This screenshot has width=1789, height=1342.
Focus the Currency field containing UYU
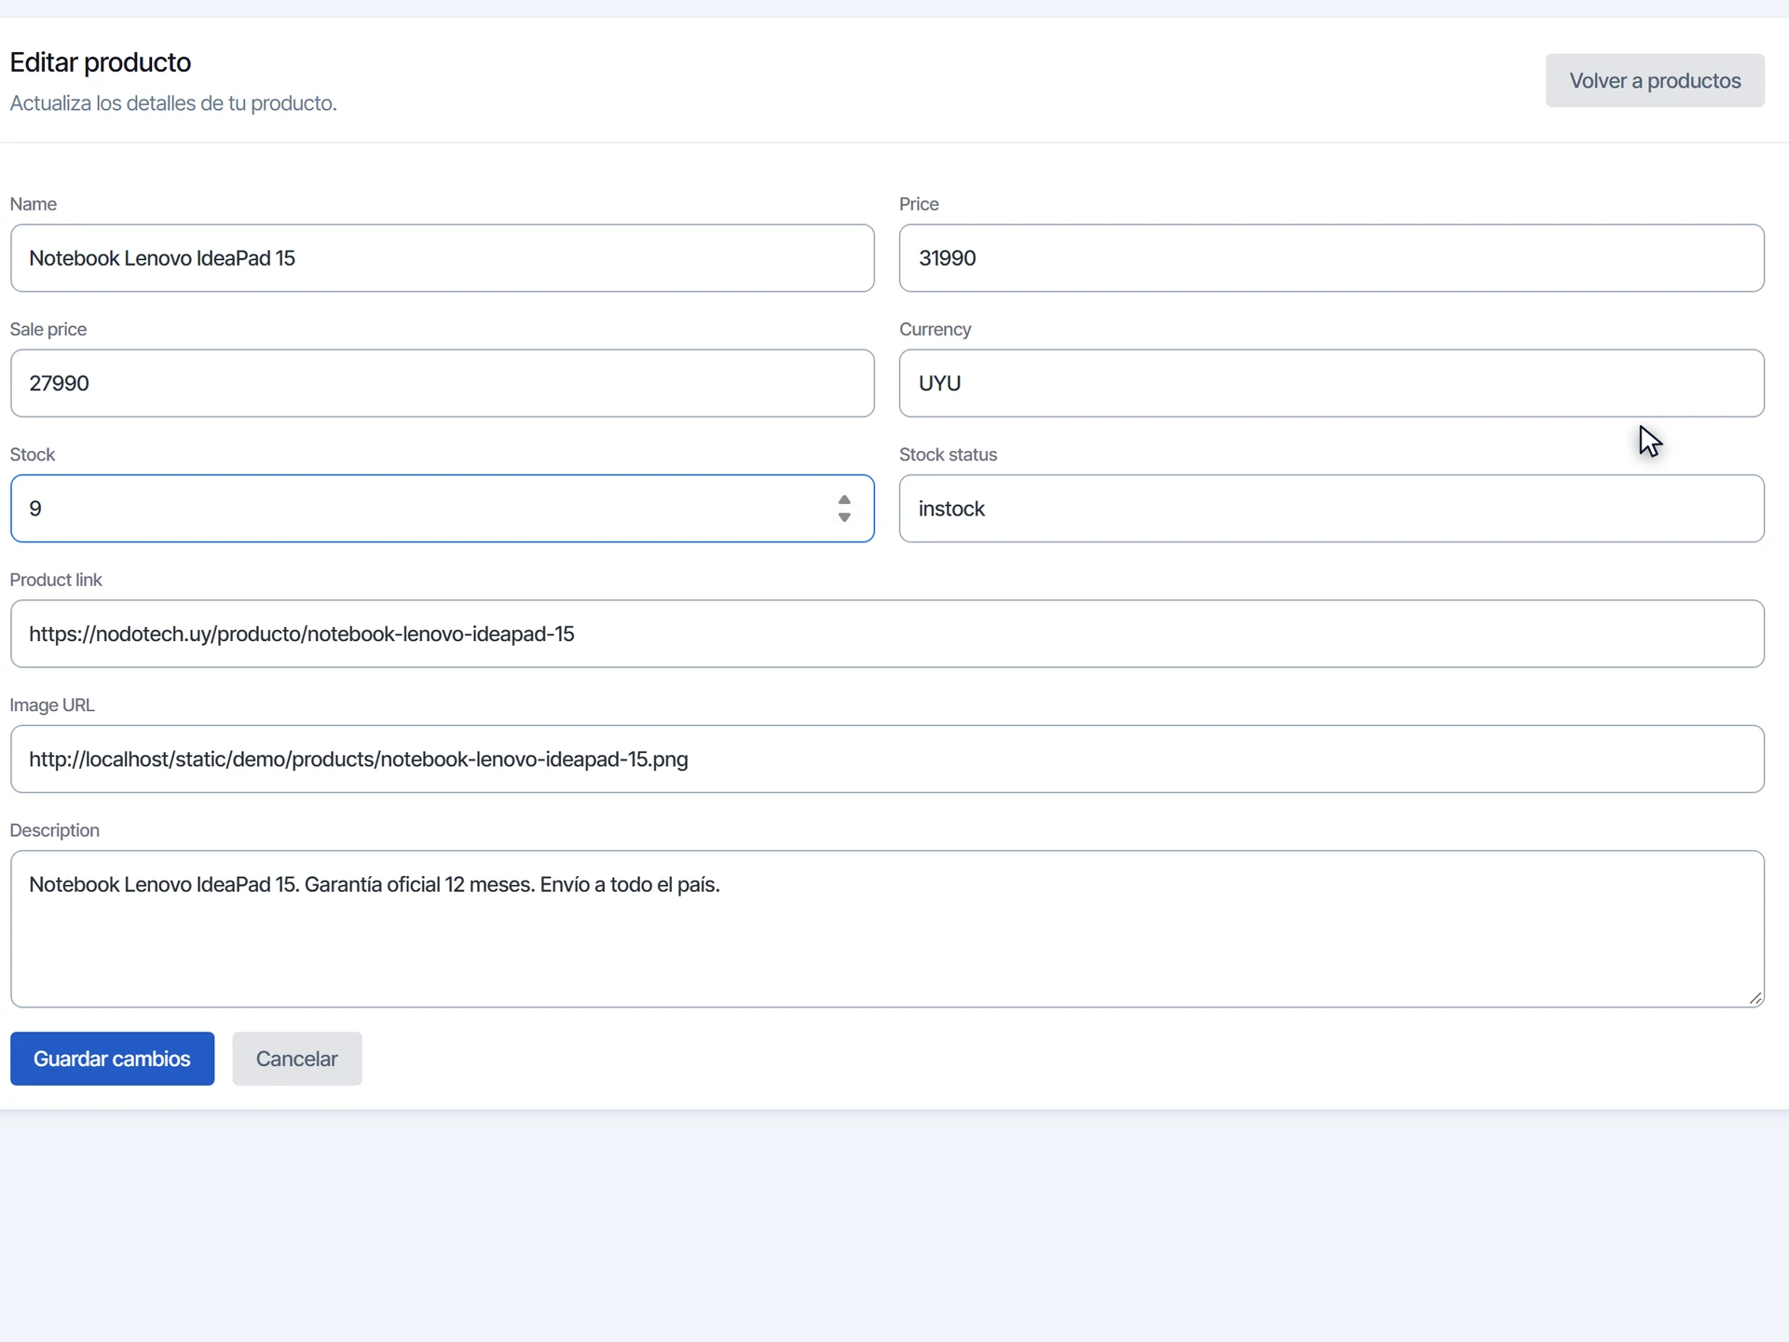pyautogui.click(x=1332, y=383)
